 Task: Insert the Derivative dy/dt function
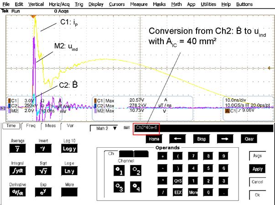click(17, 192)
